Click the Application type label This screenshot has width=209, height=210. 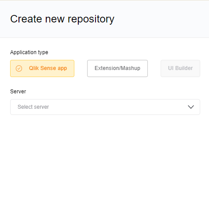click(x=29, y=52)
